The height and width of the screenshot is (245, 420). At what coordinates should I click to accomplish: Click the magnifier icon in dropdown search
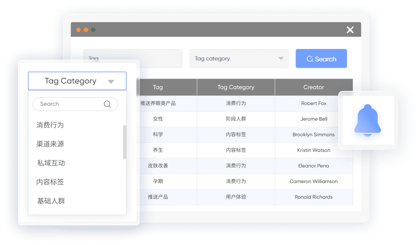tap(107, 104)
